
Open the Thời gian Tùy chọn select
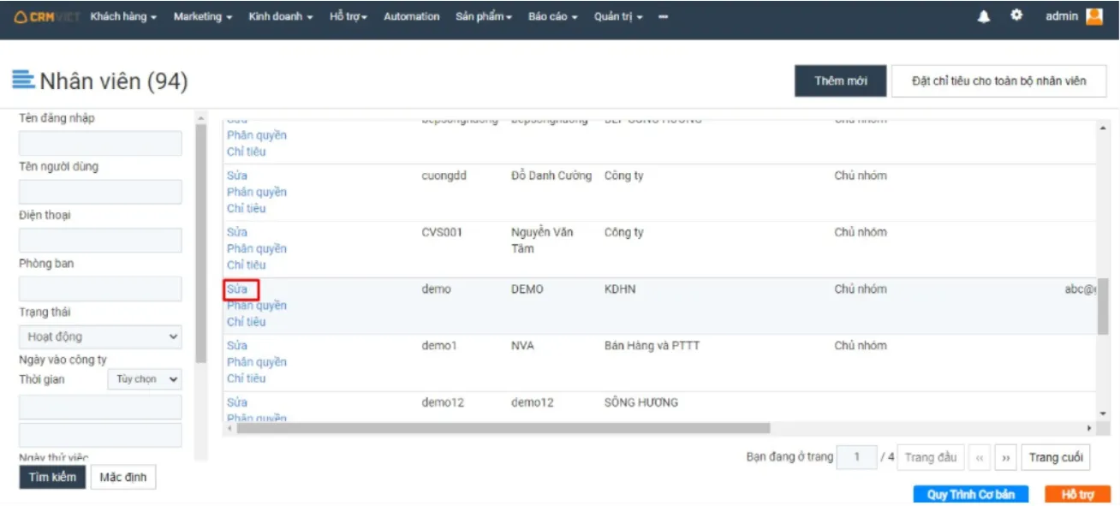[145, 379]
